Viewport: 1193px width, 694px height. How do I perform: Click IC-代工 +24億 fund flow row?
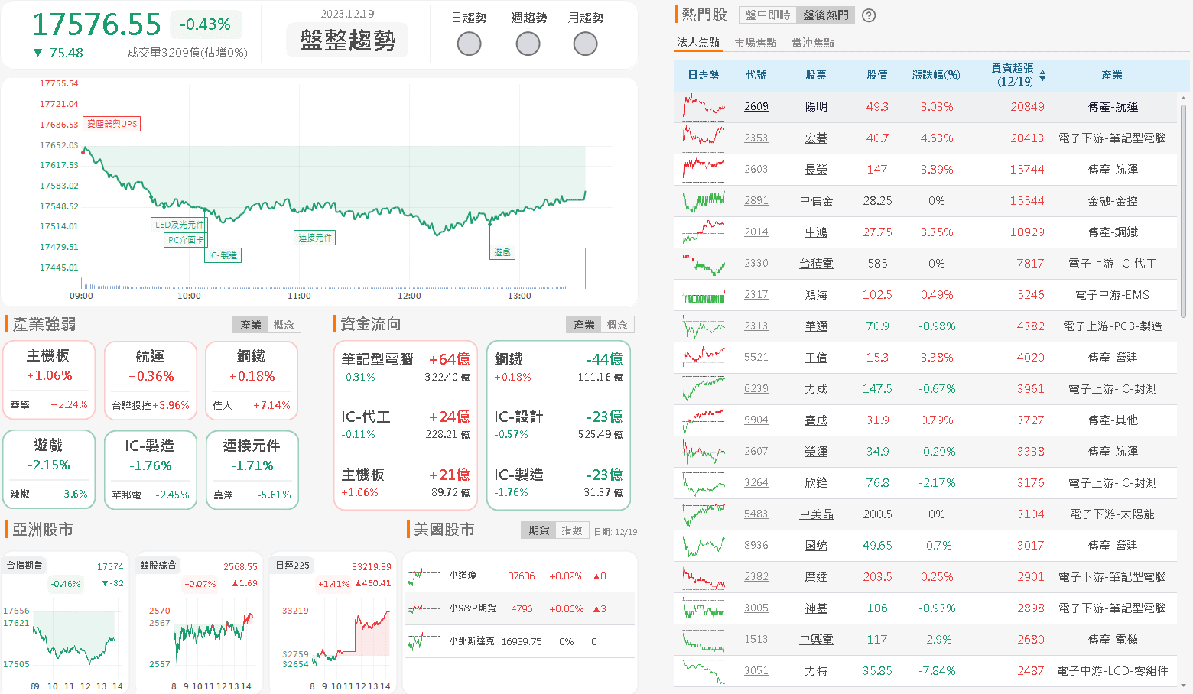(x=405, y=425)
